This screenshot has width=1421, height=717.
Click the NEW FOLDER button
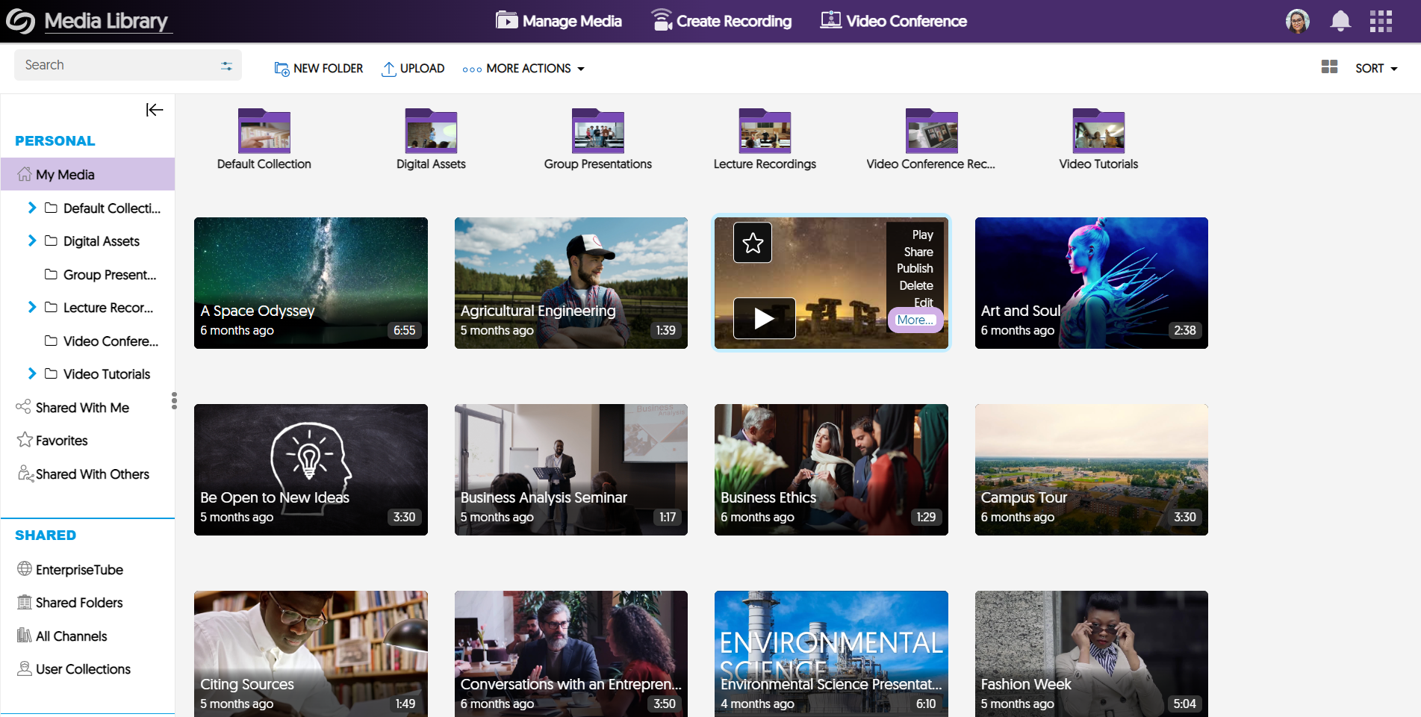[319, 68]
